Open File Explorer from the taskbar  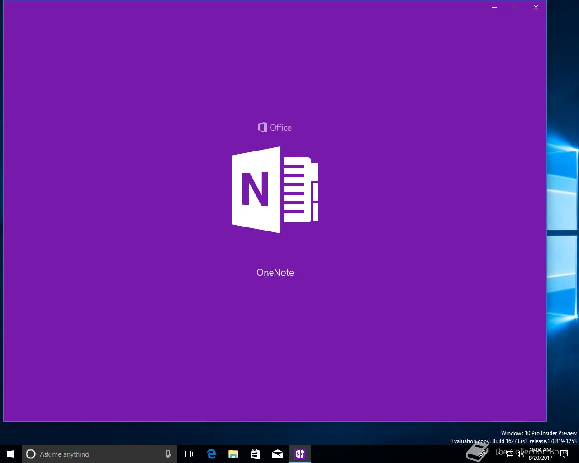tap(233, 454)
